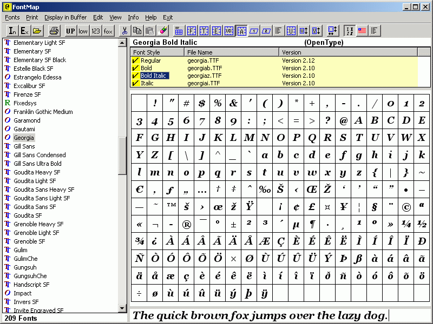This screenshot has height=324, width=433.
Task: Open the Info menu
Action: pyautogui.click(x=133, y=17)
